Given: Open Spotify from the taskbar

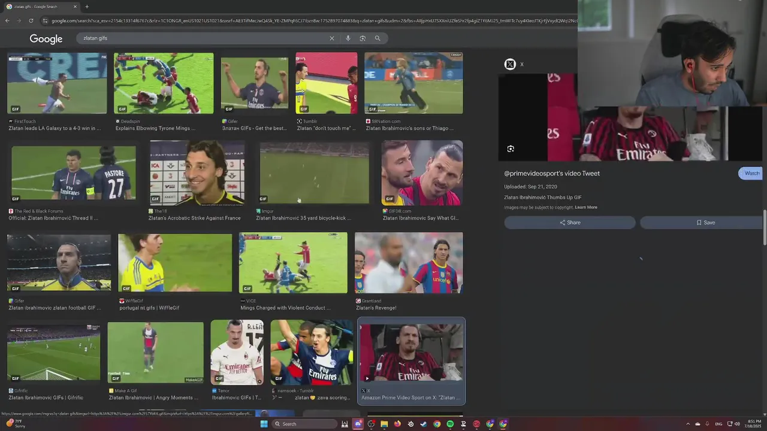Looking at the screenshot, I should 450,424.
